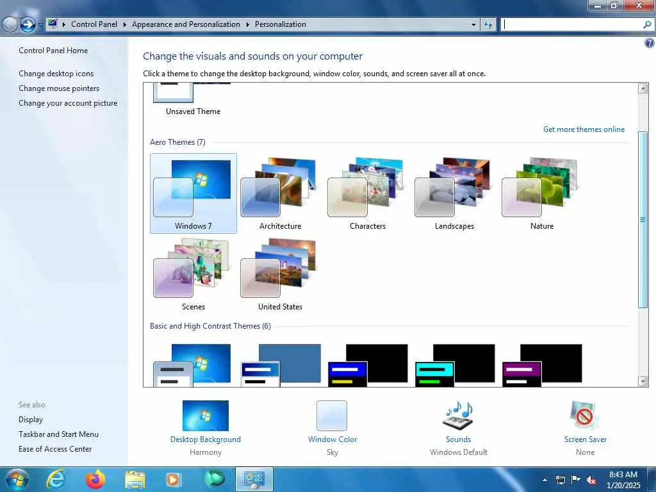Pick the Scenes theme
The image size is (656, 492).
[x=193, y=274]
